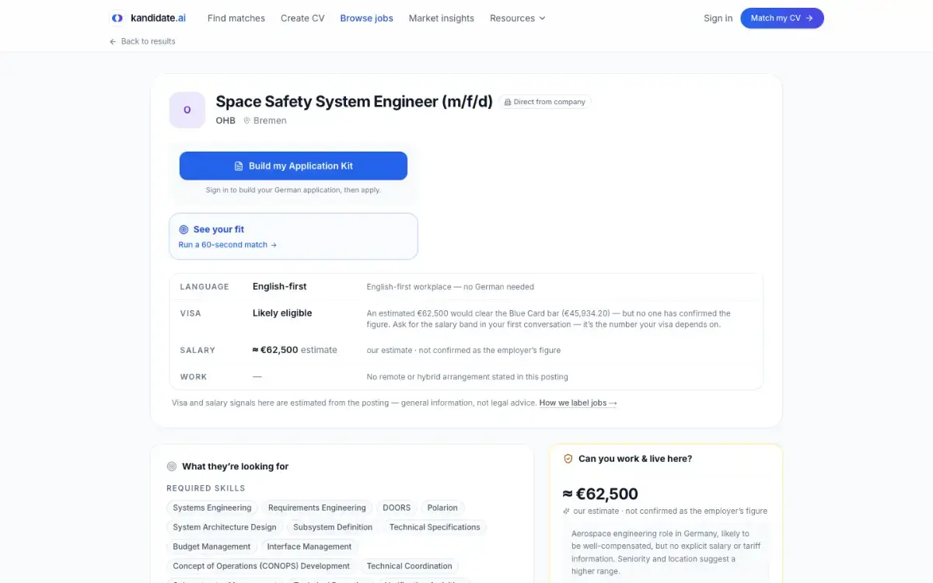
Task: Click the Technical Coordination skill tag
Action: (409, 566)
